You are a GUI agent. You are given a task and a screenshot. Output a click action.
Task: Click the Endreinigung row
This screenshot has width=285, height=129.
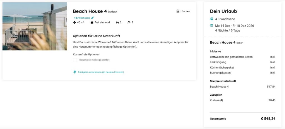243,62
